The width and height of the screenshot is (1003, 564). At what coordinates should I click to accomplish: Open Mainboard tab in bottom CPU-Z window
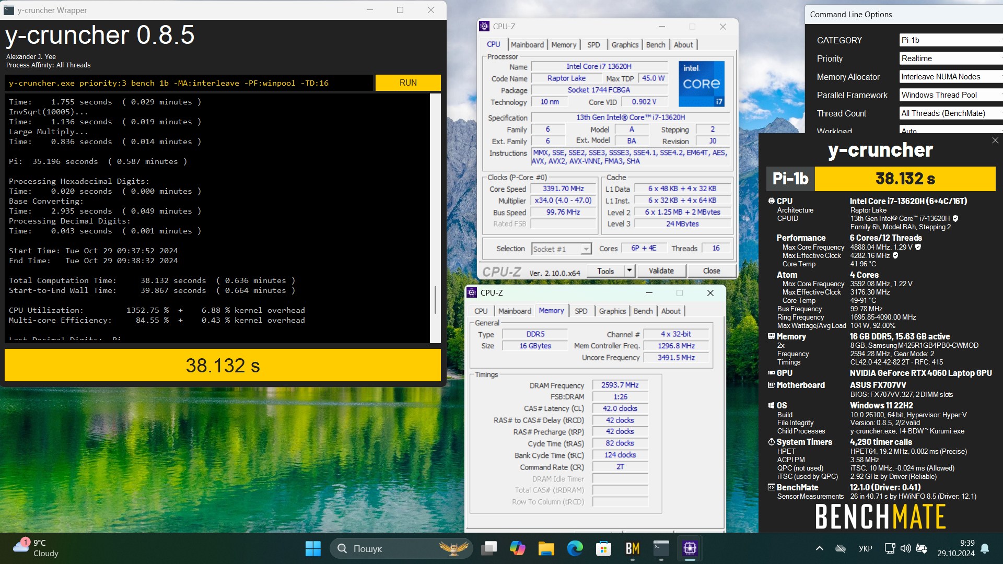click(x=515, y=311)
